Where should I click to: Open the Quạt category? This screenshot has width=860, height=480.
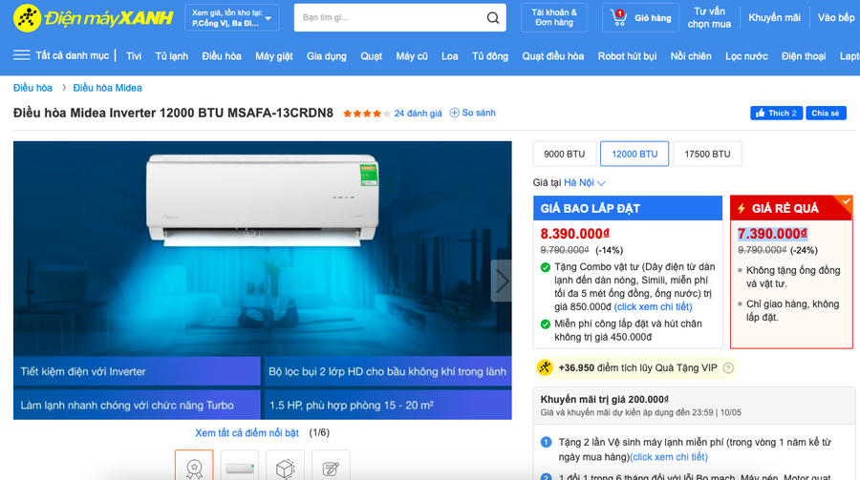point(372,56)
